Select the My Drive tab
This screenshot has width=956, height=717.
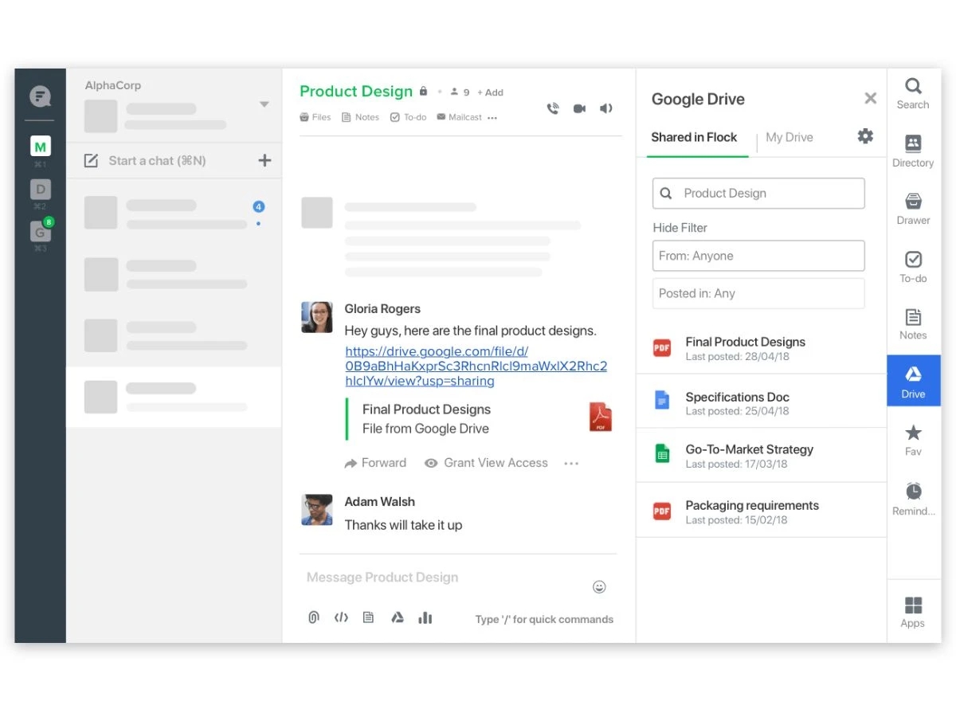pos(789,137)
